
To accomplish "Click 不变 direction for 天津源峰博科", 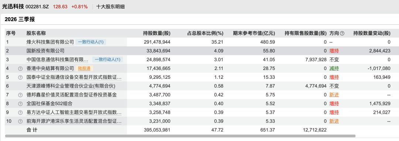I will pos(334,86).
